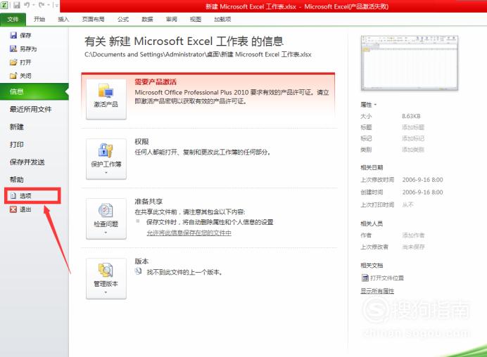The width and height of the screenshot is (487, 357).
Task: Switch to the 视图 (View) tab
Action: point(196,19)
